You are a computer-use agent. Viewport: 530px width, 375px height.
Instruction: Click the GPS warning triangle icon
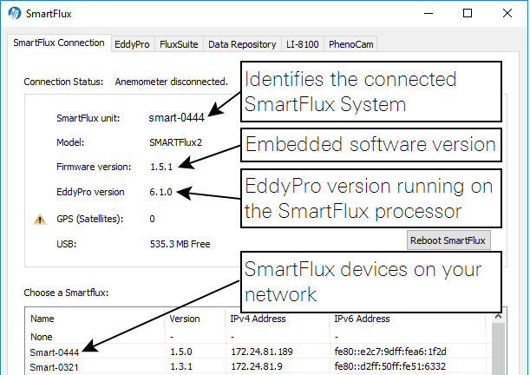point(40,220)
